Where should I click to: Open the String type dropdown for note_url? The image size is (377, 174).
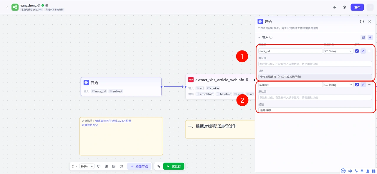pos(338,51)
